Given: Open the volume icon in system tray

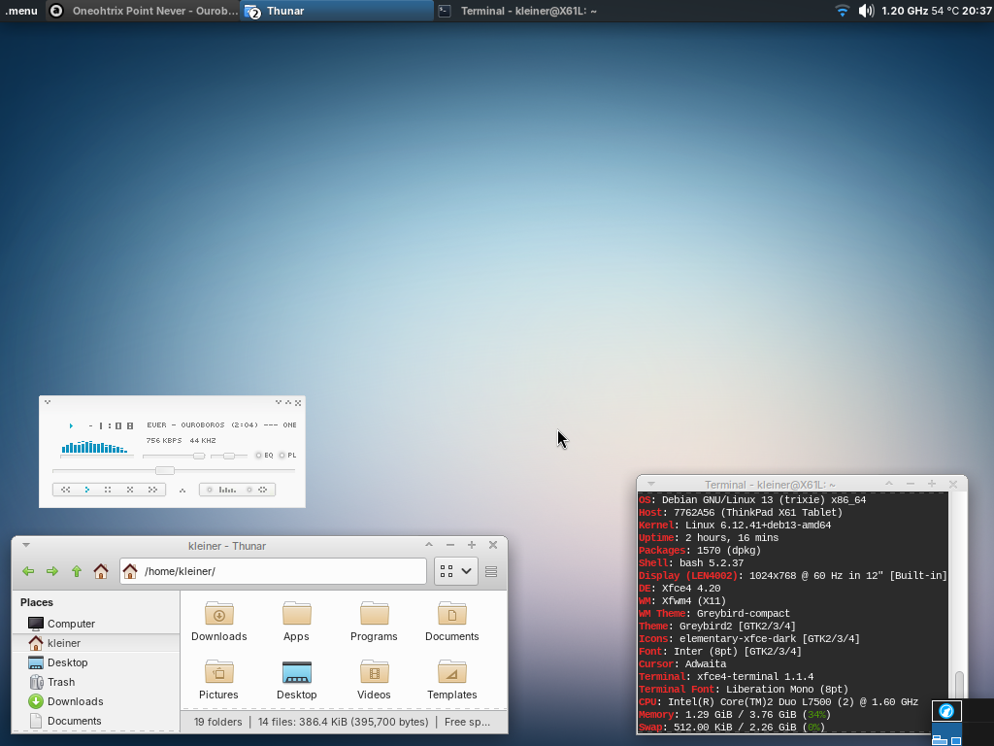Looking at the screenshot, I should [x=866, y=11].
